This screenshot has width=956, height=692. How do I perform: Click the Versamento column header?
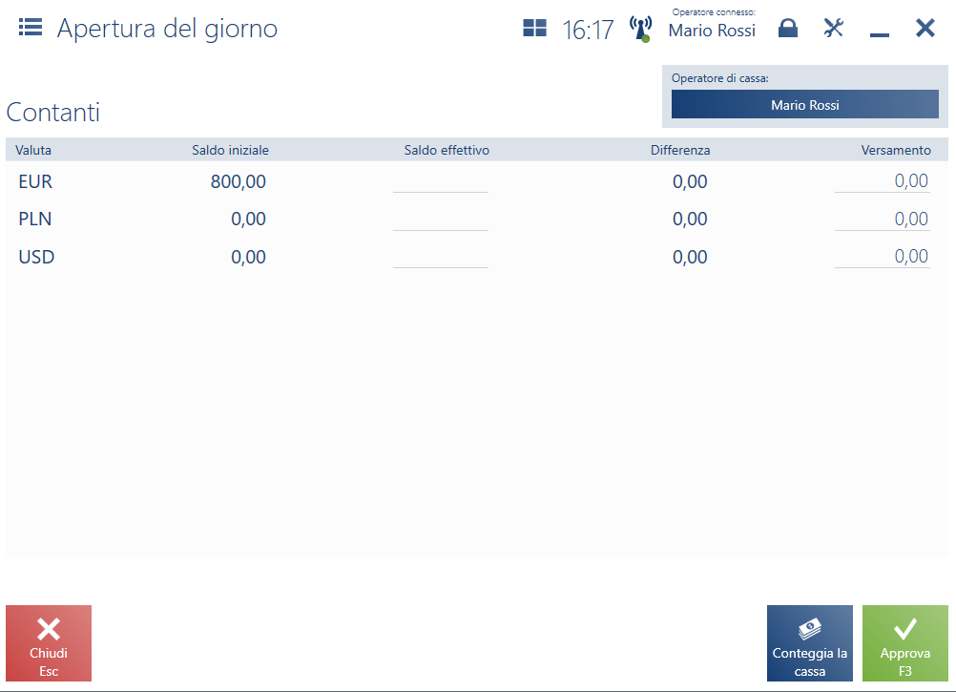point(896,150)
